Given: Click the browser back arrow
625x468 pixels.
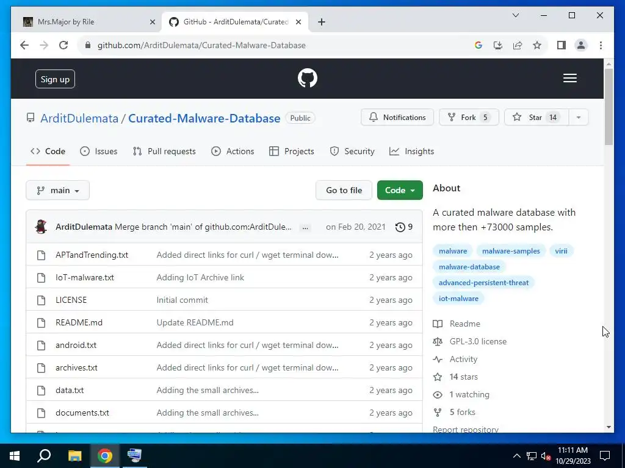Looking at the screenshot, I should [x=24, y=45].
